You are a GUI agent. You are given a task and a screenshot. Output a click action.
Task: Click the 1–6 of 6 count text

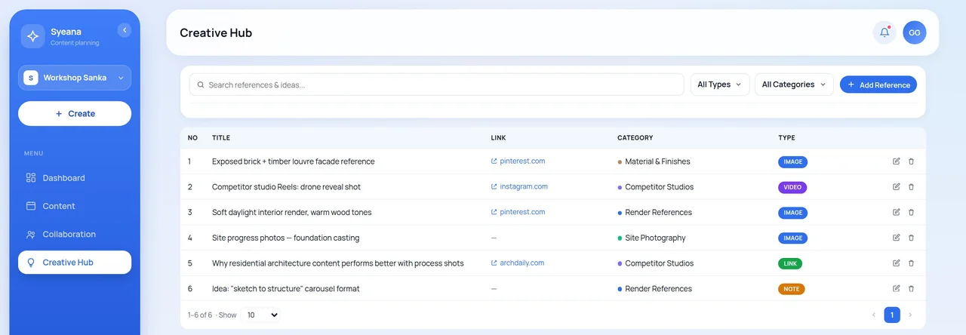click(x=201, y=315)
